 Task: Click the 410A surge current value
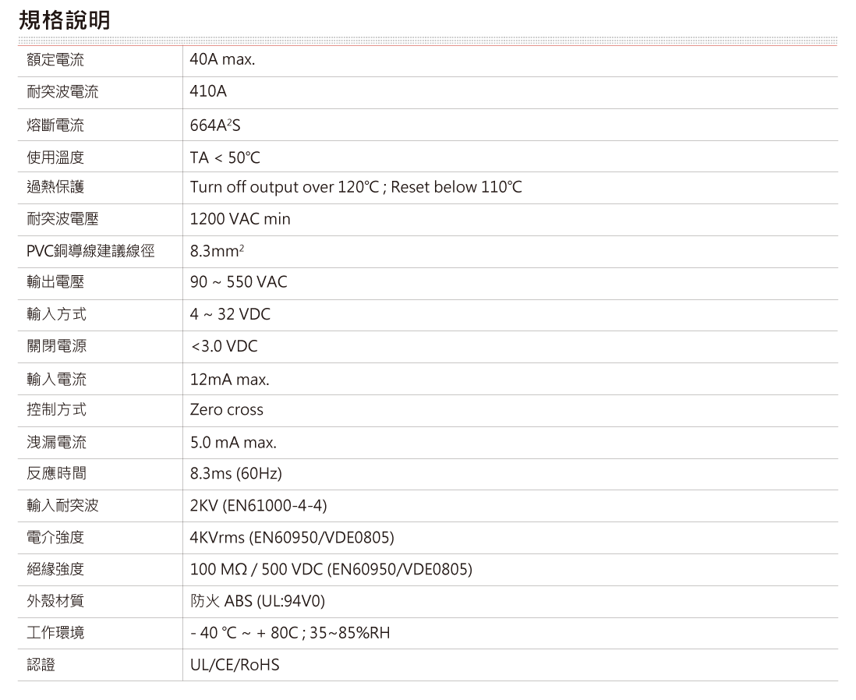[x=209, y=92]
